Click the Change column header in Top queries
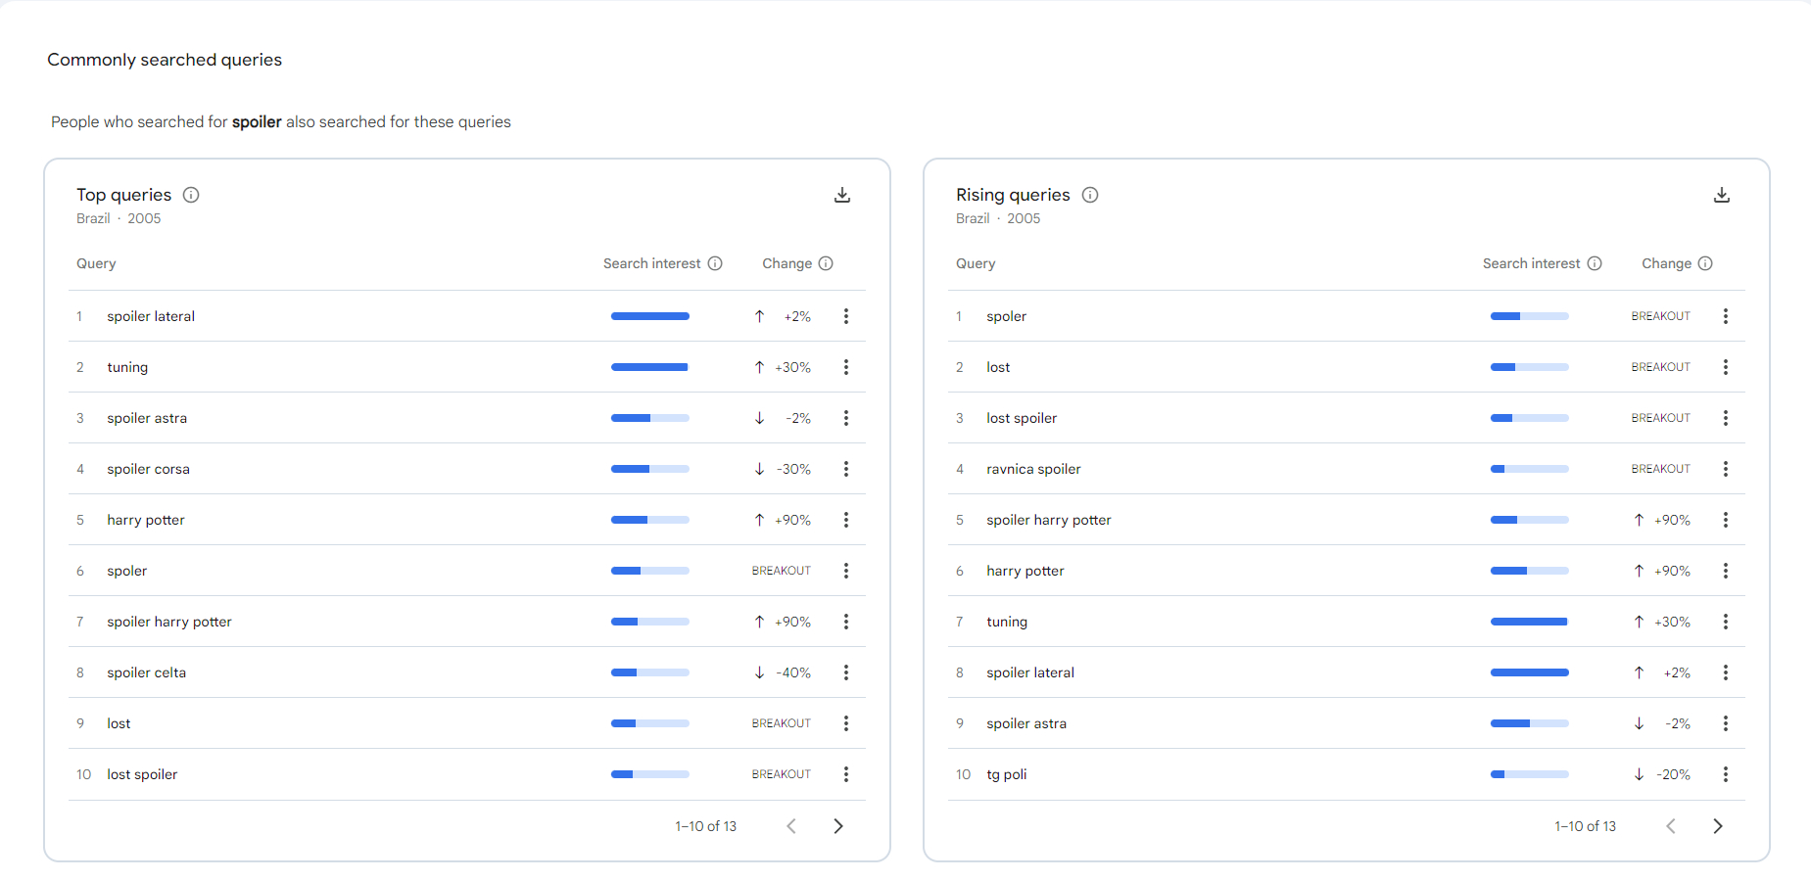The height and width of the screenshot is (880, 1811). coord(786,263)
